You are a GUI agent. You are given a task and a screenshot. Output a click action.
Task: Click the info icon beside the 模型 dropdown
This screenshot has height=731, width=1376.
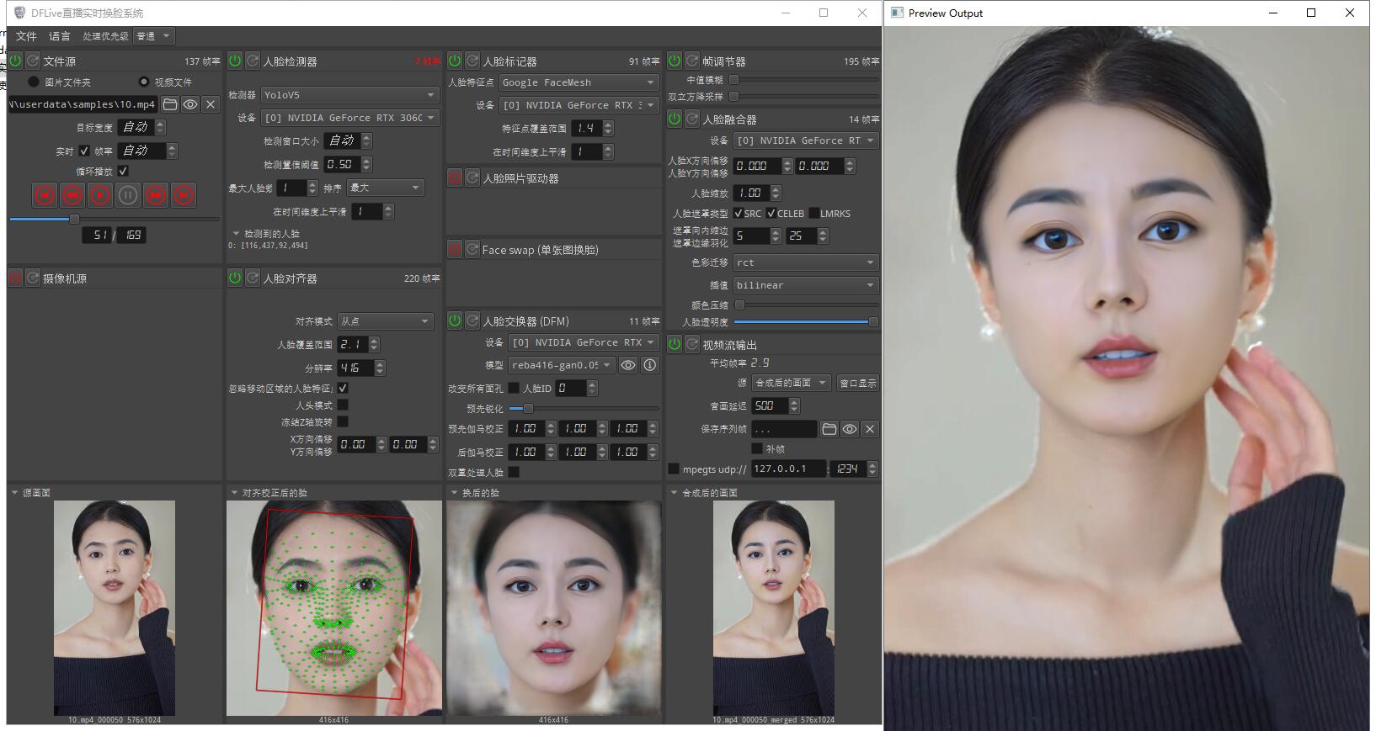tap(650, 365)
